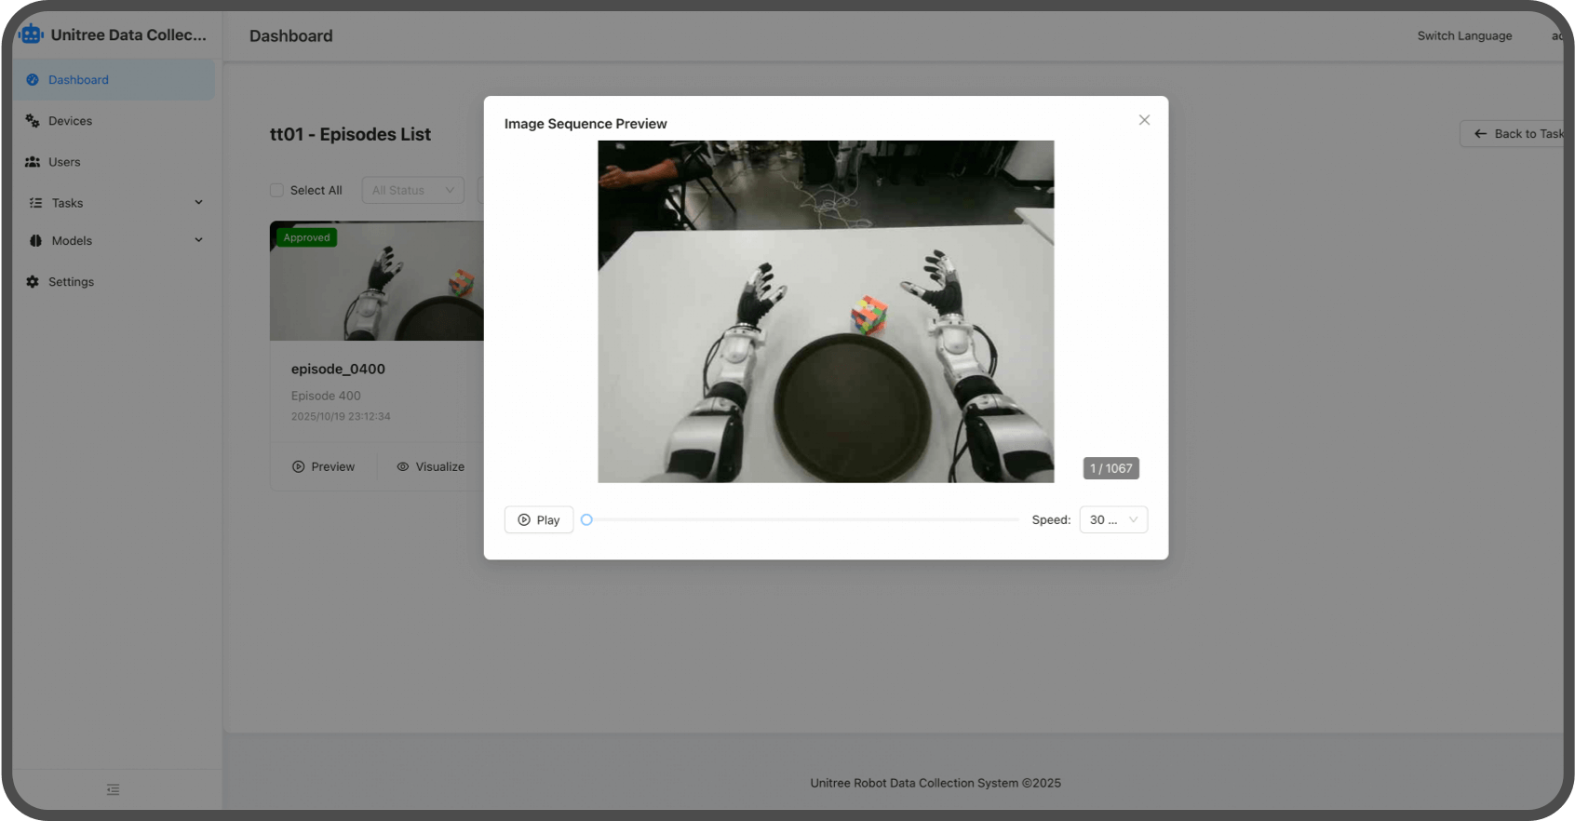The width and height of the screenshot is (1575, 821).
Task: Open the All Status filter dropdown
Action: click(412, 191)
